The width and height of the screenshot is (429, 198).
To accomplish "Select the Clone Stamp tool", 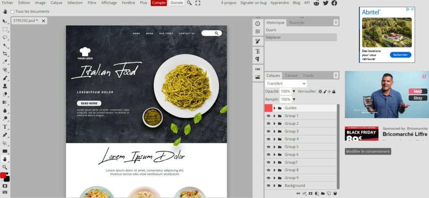I will 5,86.
